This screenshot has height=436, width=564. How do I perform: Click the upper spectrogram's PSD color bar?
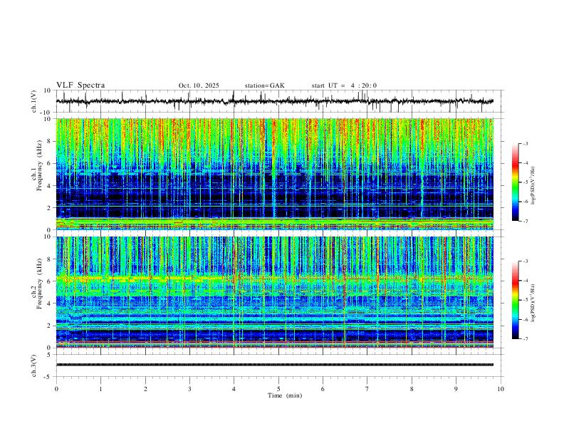tap(516, 182)
